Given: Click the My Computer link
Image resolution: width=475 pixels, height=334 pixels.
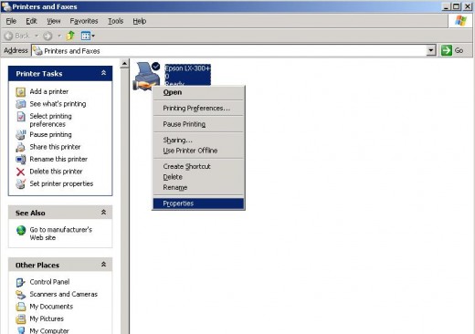Looking at the screenshot, I should coord(49,330).
